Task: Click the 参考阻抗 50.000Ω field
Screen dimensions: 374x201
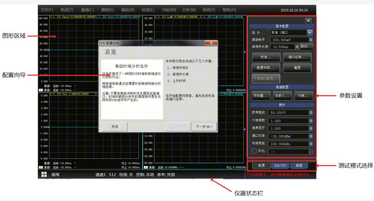Action: click(x=289, y=112)
